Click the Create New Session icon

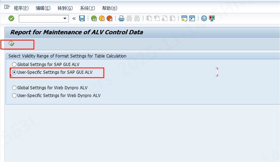coord(184,18)
